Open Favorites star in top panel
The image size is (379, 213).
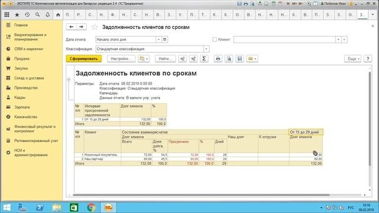point(17,15)
